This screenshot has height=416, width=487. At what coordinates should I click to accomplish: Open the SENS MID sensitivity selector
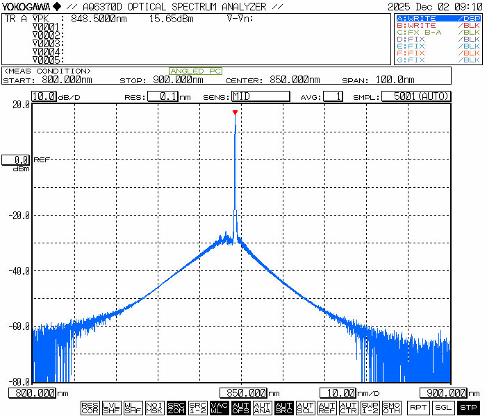point(260,96)
